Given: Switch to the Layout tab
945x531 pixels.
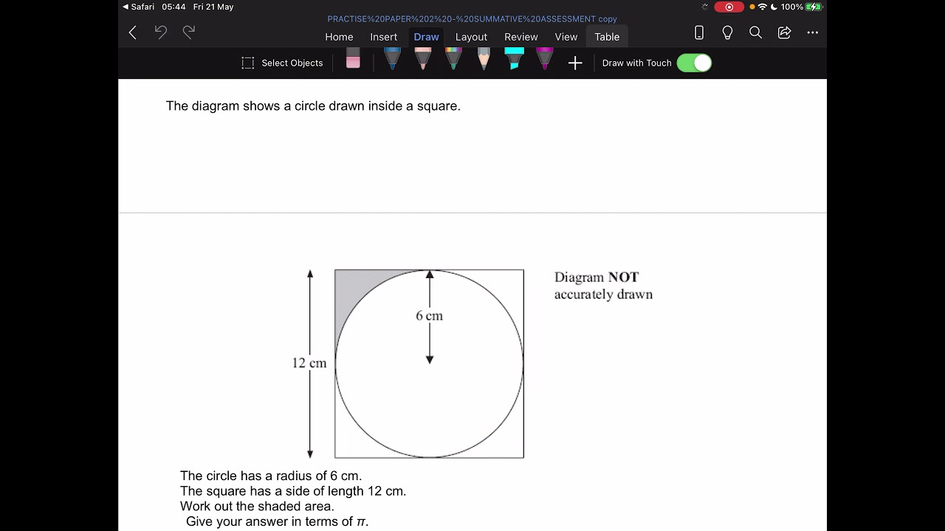Looking at the screenshot, I should click(471, 37).
